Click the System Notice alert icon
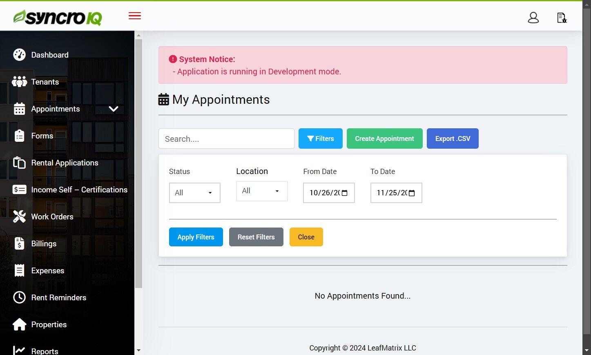Viewport: 591px width, 355px height. pyautogui.click(x=173, y=59)
